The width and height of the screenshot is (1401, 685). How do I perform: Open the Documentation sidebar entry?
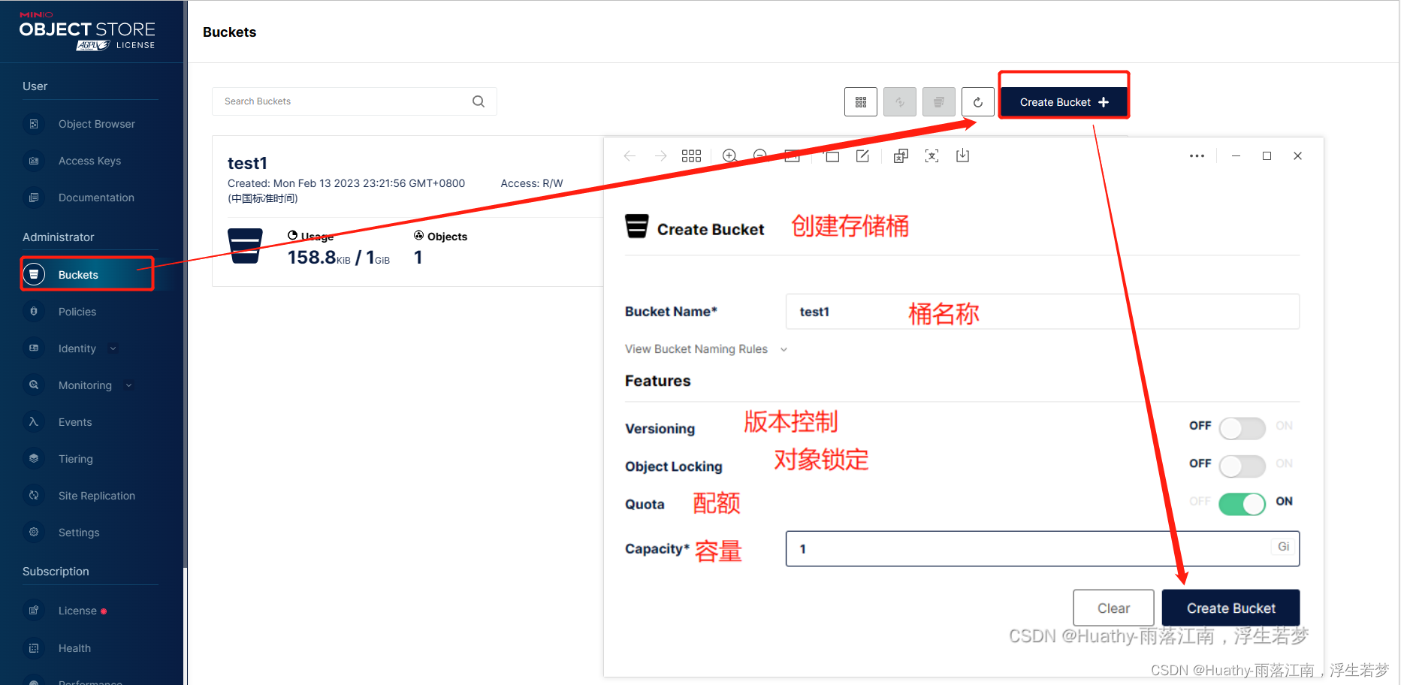[x=96, y=198]
